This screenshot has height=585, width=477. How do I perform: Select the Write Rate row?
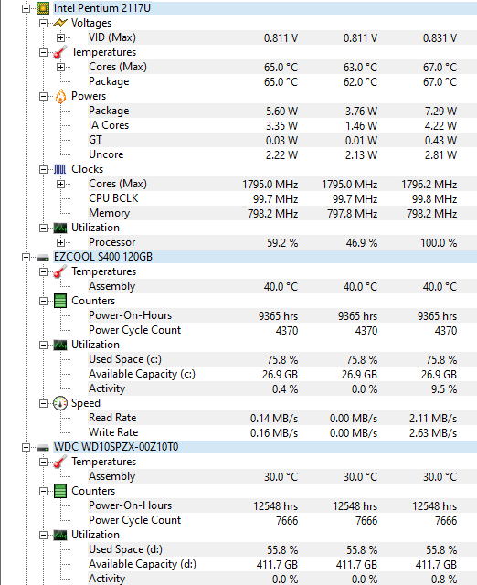(x=282, y=432)
